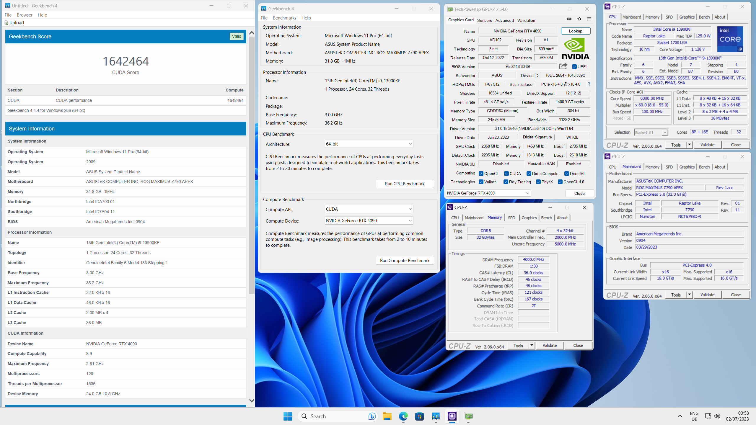Click Tools dropdown arrow in CPU-Z Memory window
The image size is (756, 425).
(532, 345)
